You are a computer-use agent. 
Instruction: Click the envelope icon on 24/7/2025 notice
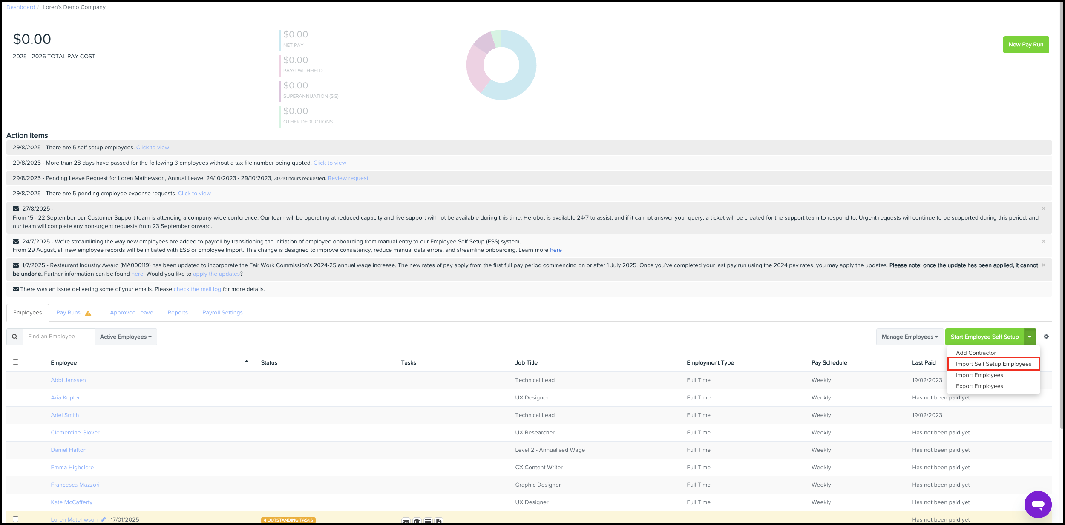point(16,241)
